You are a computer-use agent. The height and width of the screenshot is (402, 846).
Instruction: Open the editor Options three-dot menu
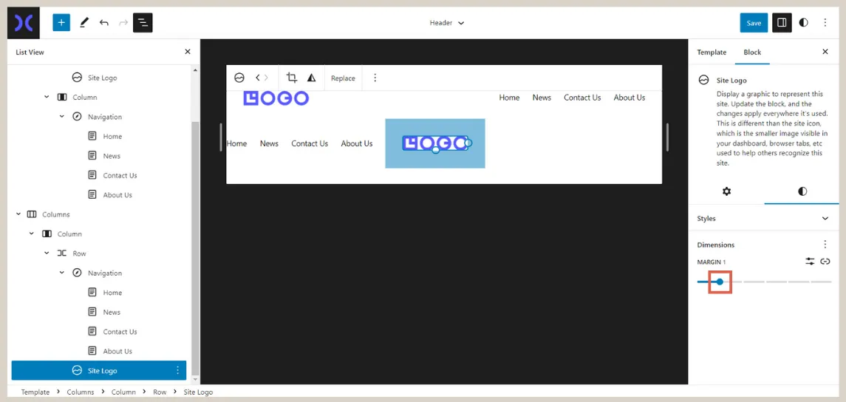825,23
